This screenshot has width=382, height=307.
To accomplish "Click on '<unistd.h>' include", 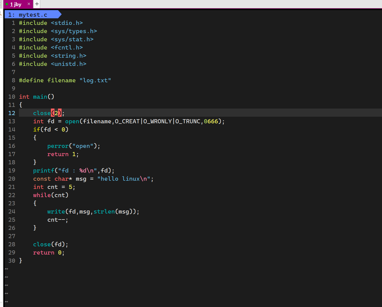I will point(69,64).
